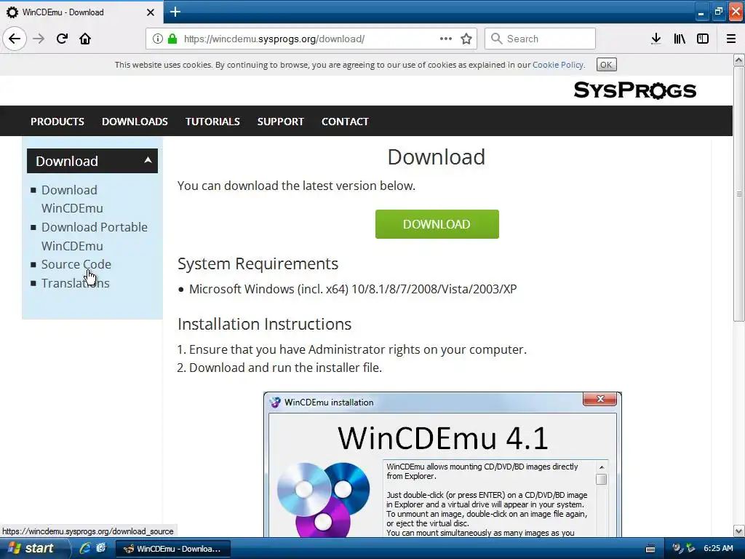Open the PRODUCTS navigation menu
This screenshot has height=559, width=745.
click(x=57, y=122)
